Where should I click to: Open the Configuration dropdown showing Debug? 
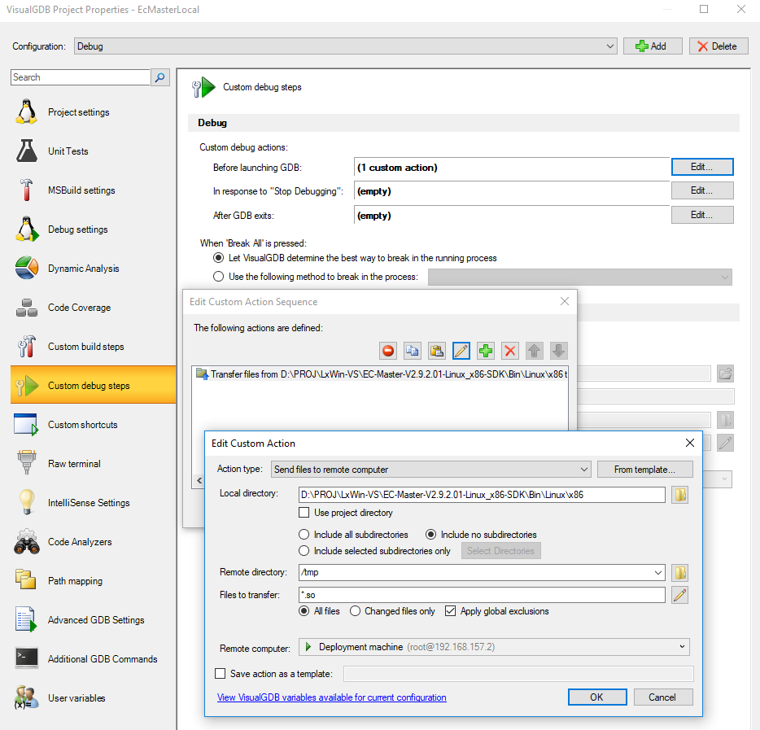(x=610, y=46)
